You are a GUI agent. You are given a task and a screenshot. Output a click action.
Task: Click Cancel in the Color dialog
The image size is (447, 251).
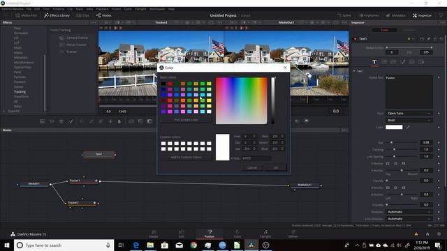click(x=252, y=167)
